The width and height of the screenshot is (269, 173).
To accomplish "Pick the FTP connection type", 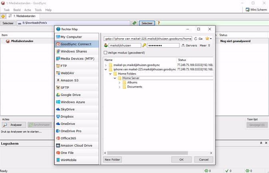I will pos(77,66).
